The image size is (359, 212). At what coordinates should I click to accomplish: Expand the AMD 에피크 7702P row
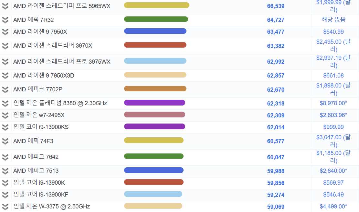[5, 89]
